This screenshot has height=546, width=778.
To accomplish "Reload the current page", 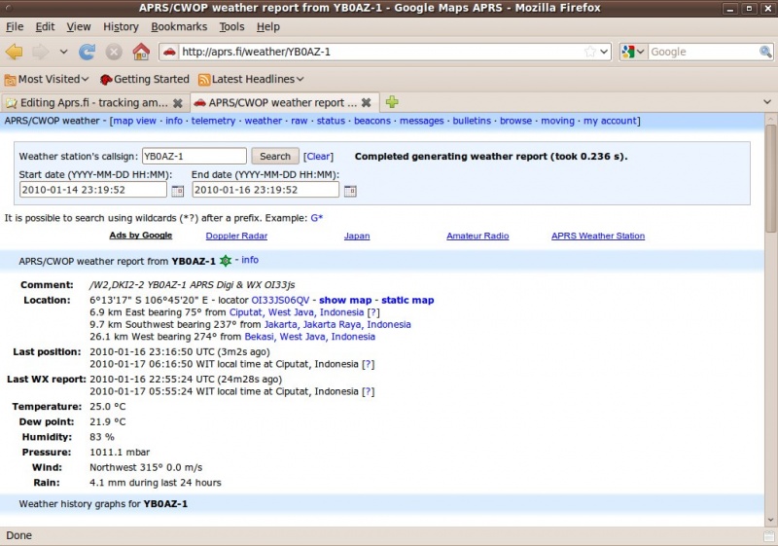I will 87,52.
